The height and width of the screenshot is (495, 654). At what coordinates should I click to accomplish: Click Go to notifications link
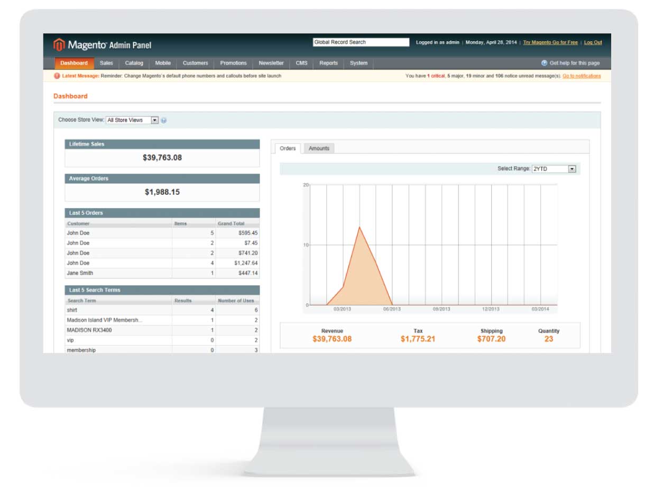pyautogui.click(x=582, y=76)
